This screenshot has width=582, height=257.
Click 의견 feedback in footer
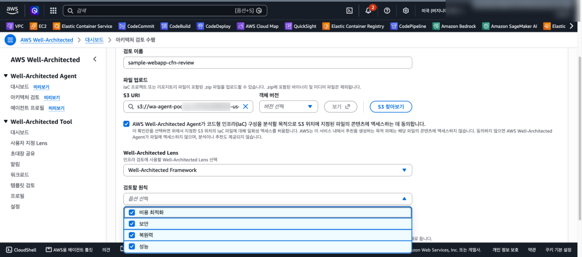[106, 250]
